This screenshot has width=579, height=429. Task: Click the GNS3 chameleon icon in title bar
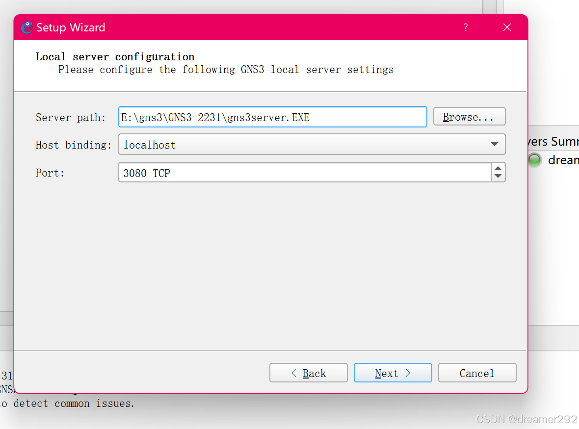click(x=26, y=27)
